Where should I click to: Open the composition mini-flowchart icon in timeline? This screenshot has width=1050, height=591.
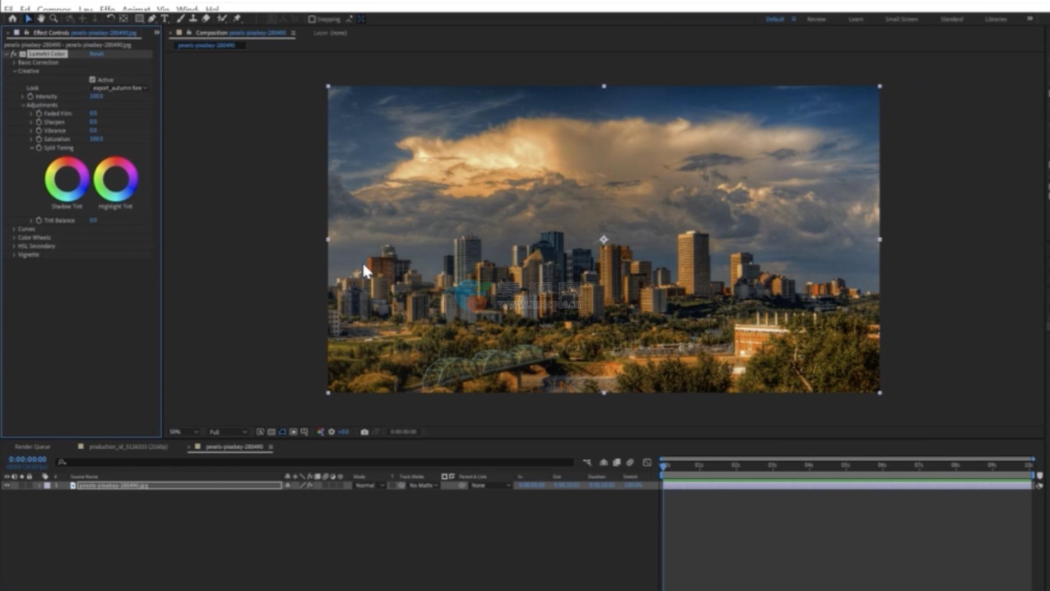tap(587, 462)
